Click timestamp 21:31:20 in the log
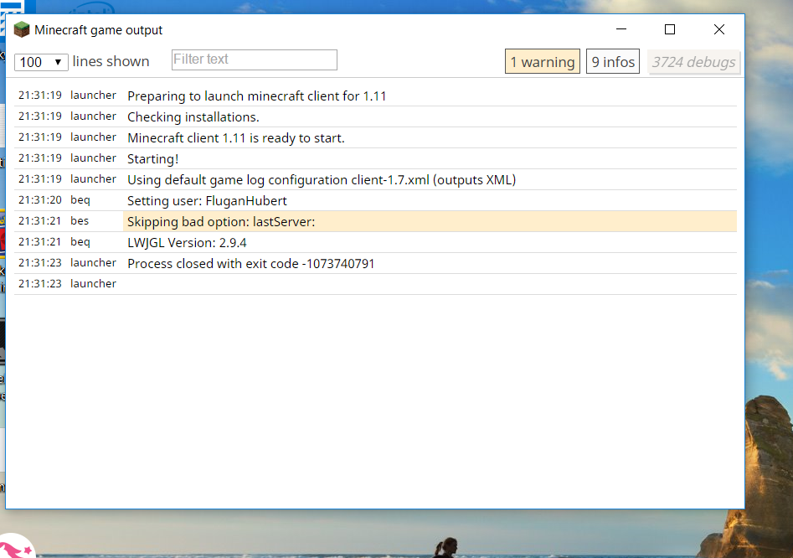The image size is (793, 558). click(40, 200)
